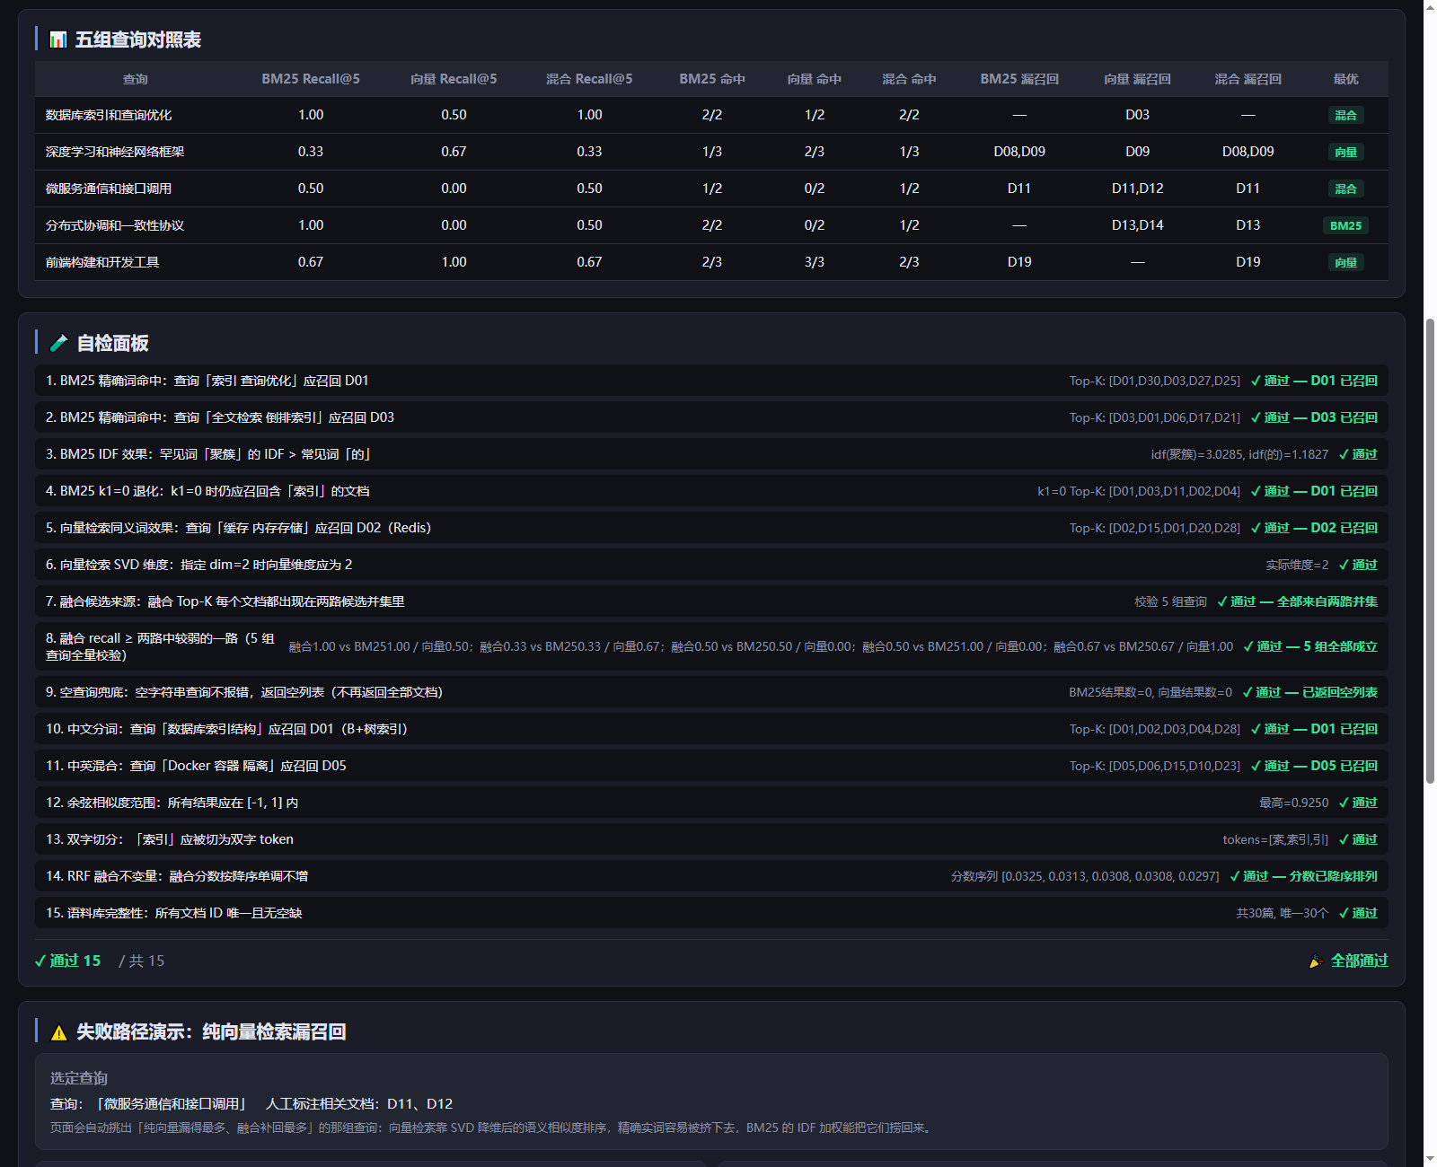Screen dimensions: 1437x1167
Task: Click the 混合 badge in 微服务通信和接口调用 row
Action: 1345,189
